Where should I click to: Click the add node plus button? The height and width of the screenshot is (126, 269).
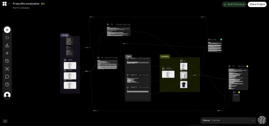7,30
